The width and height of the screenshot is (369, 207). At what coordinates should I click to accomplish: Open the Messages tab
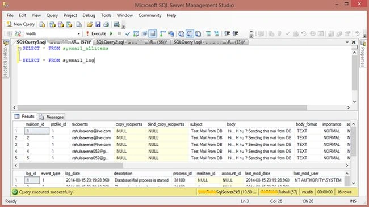[x=51, y=117]
